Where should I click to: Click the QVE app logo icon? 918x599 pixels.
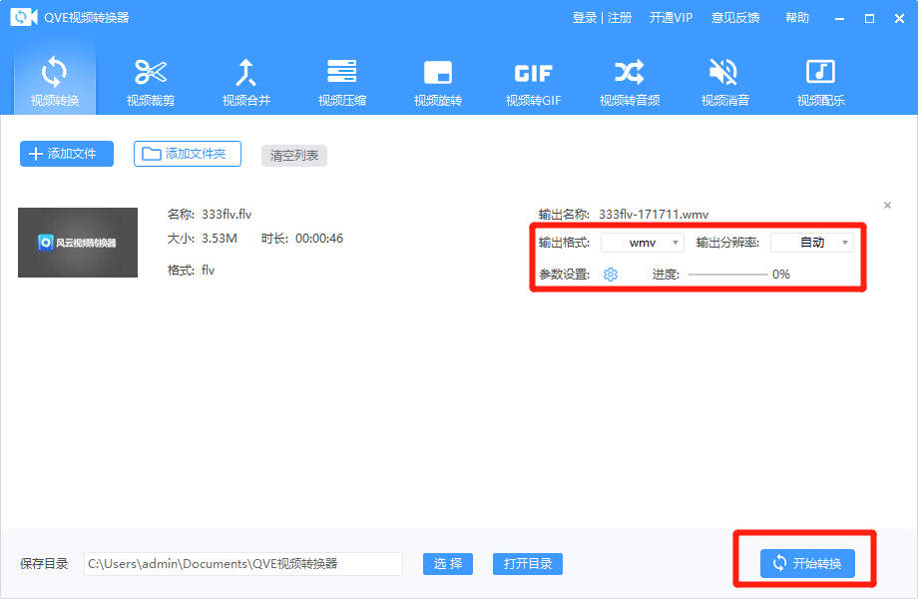[23, 17]
